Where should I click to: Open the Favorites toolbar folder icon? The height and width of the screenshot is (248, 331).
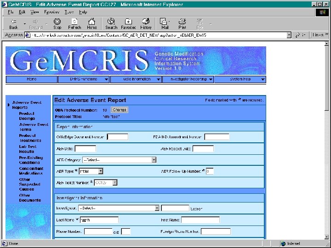128,22
